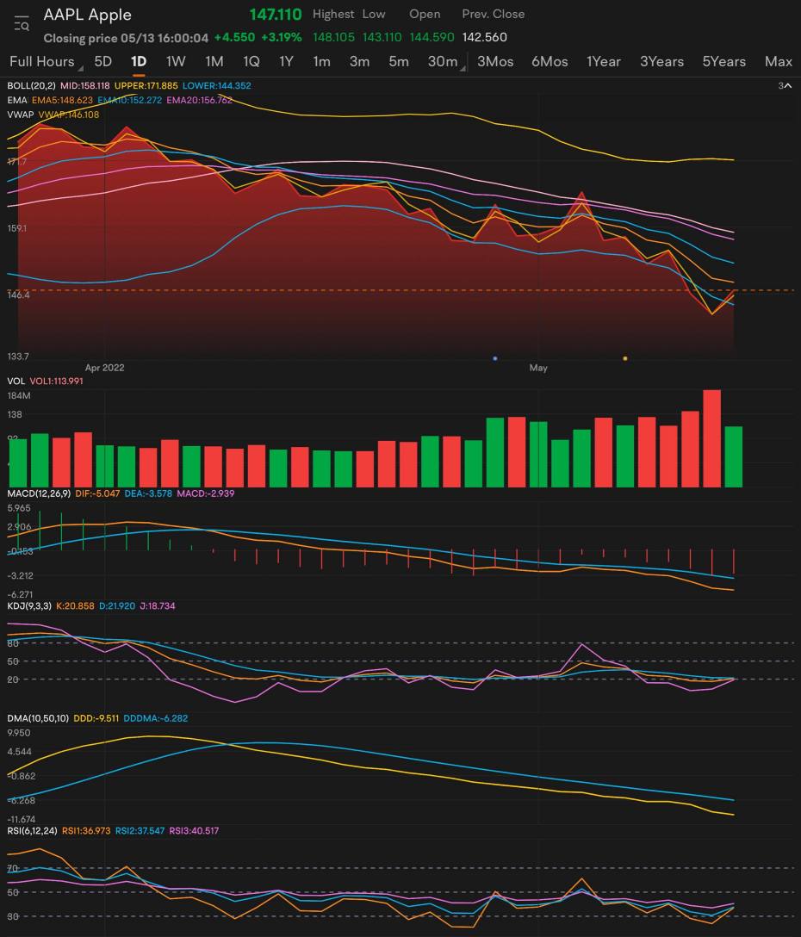Click the 147.110 last price

tap(276, 15)
